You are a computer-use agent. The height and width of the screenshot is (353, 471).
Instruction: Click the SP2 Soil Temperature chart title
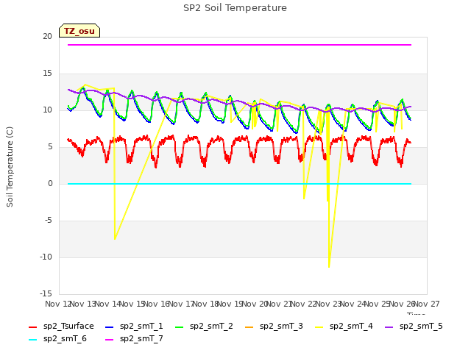point(235,8)
